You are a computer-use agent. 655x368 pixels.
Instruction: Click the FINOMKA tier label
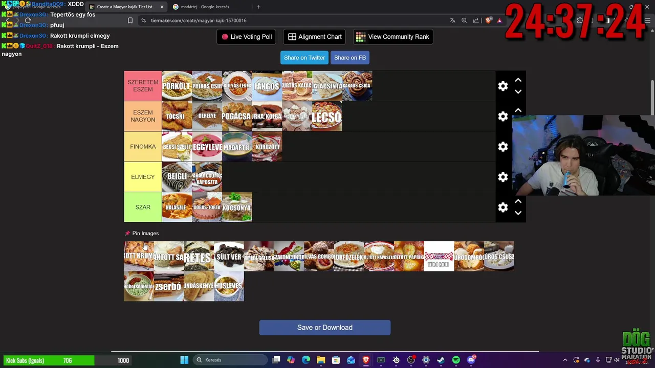coord(143,147)
